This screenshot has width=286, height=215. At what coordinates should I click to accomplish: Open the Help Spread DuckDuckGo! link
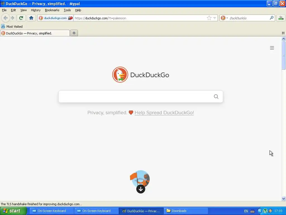pos(164,113)
